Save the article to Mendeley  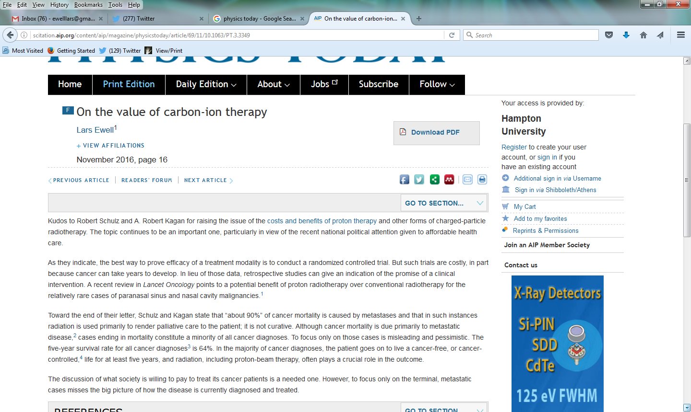coord(449,179)
